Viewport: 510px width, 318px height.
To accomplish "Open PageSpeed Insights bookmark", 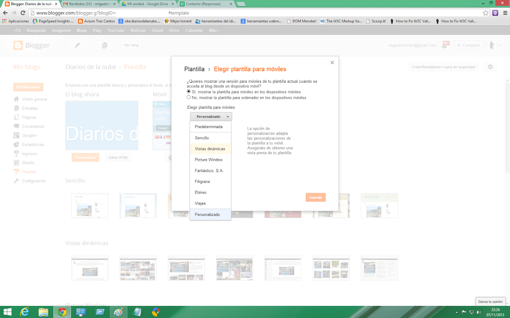I will (53, 21).
